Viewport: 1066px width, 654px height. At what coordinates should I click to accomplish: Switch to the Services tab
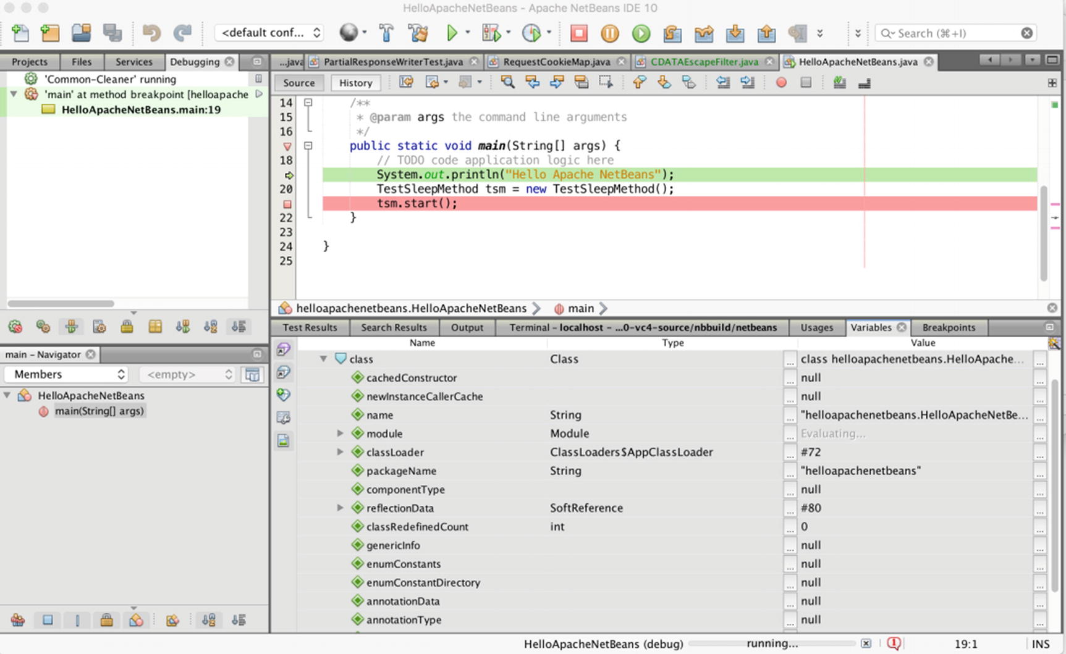point(134,62)
